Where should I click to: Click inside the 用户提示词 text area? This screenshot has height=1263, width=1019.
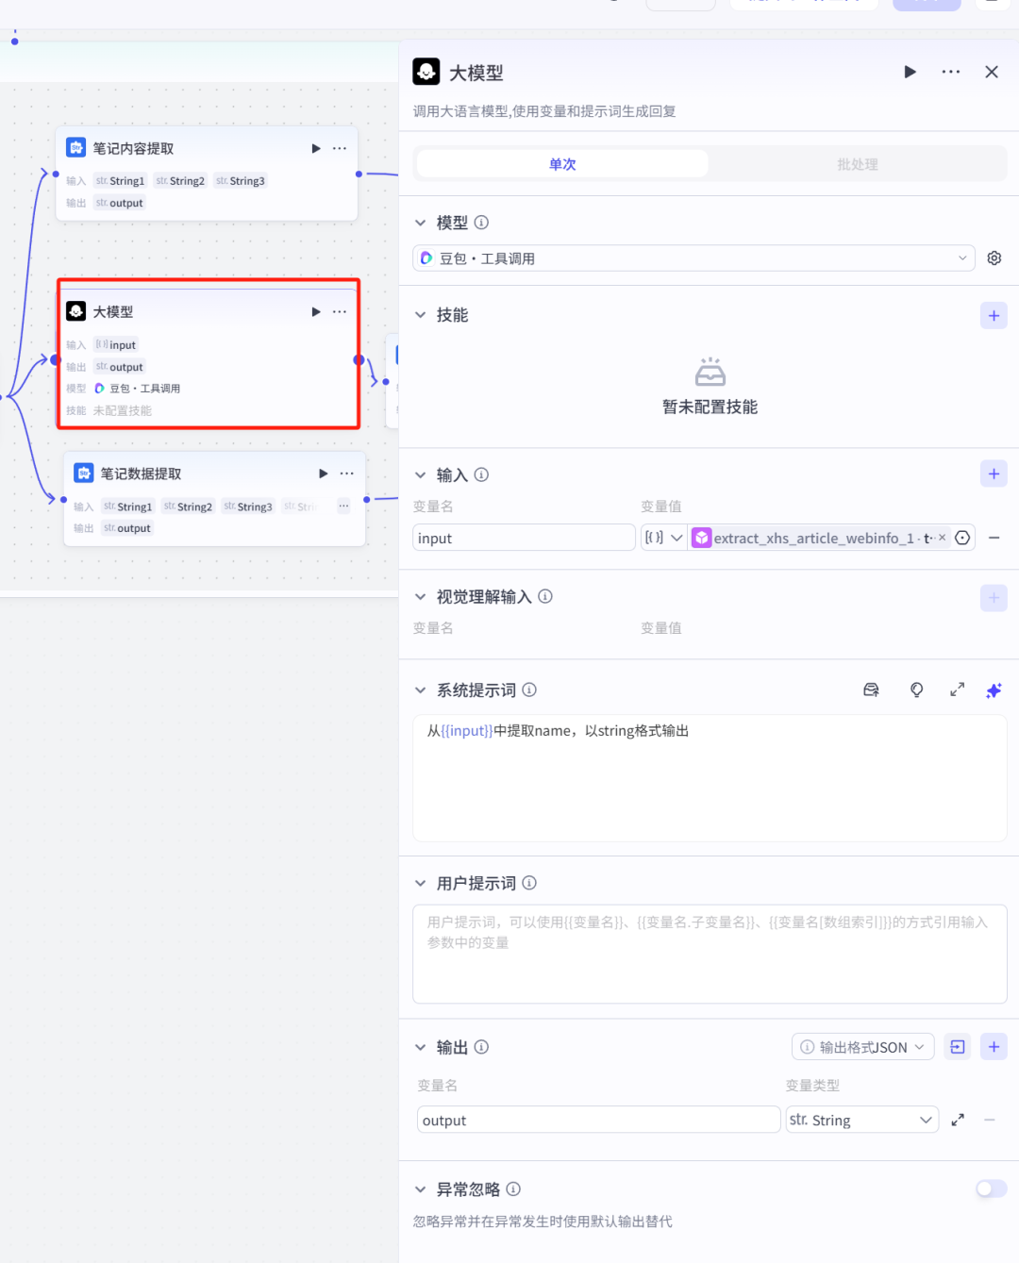[710, 953]
